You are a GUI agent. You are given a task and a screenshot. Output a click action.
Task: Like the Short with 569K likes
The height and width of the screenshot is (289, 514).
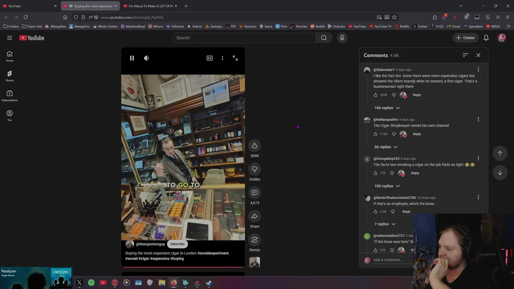(x=255, y=146)
